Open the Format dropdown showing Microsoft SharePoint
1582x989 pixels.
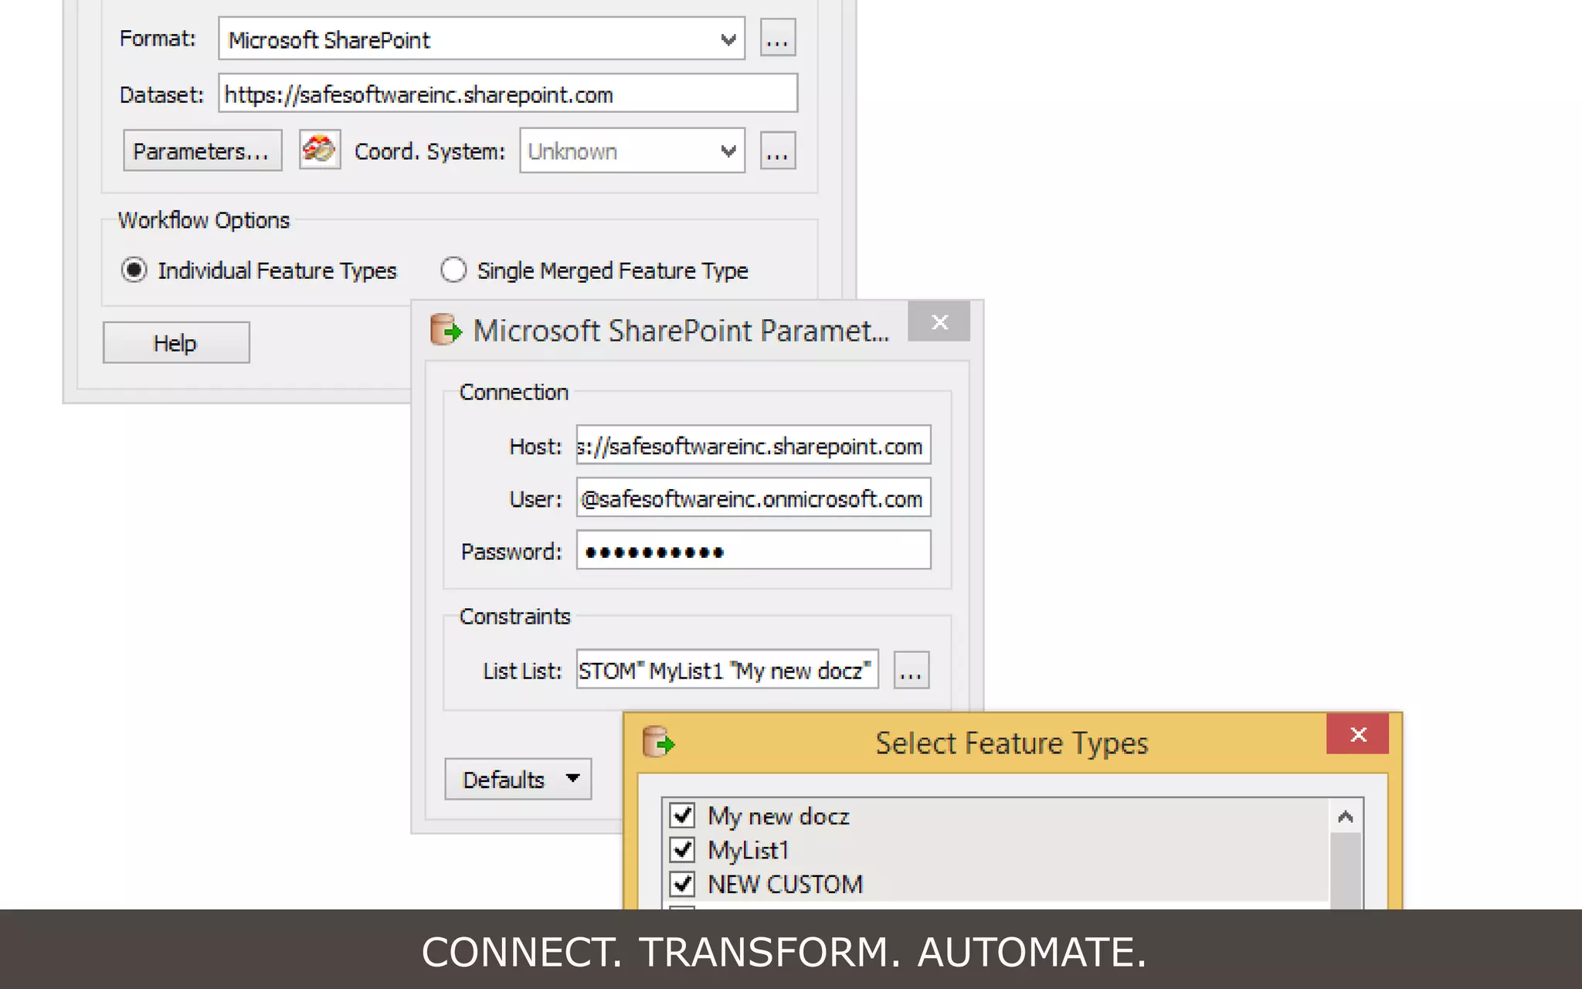(481, 39)
